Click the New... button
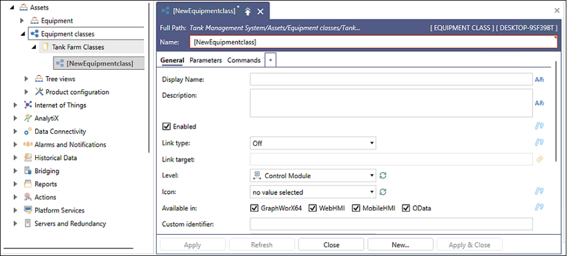Screen dimensions: 567x256 click(400, 245)
